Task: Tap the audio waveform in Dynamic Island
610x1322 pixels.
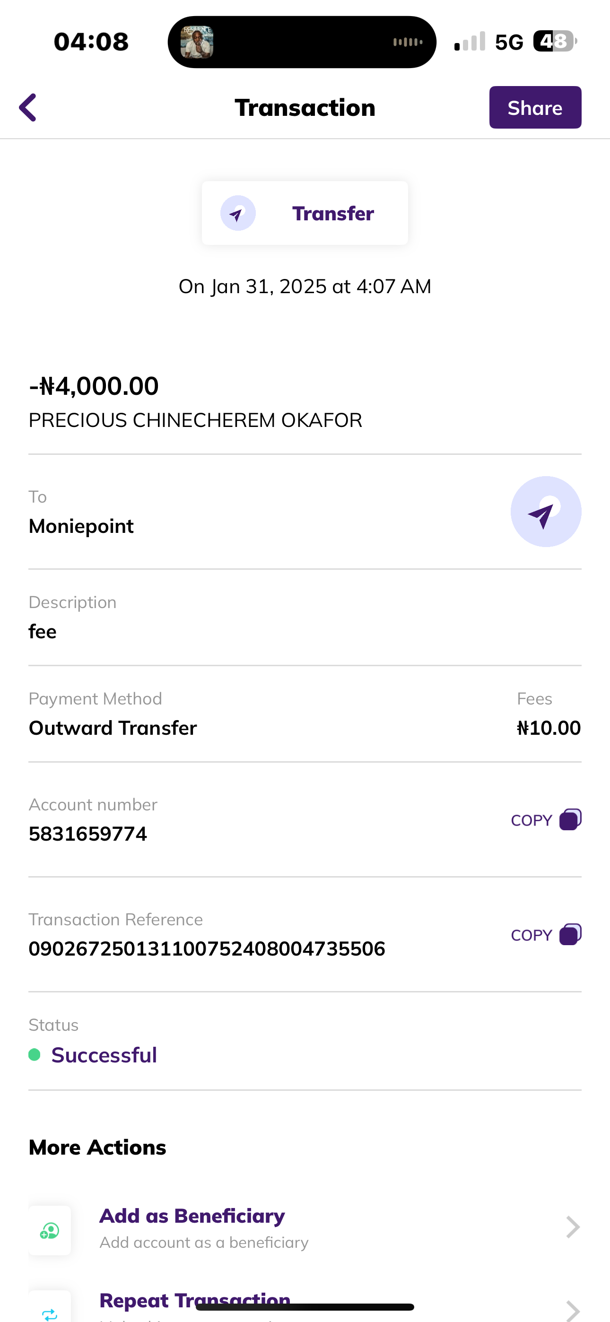Action: coord(408,42)
